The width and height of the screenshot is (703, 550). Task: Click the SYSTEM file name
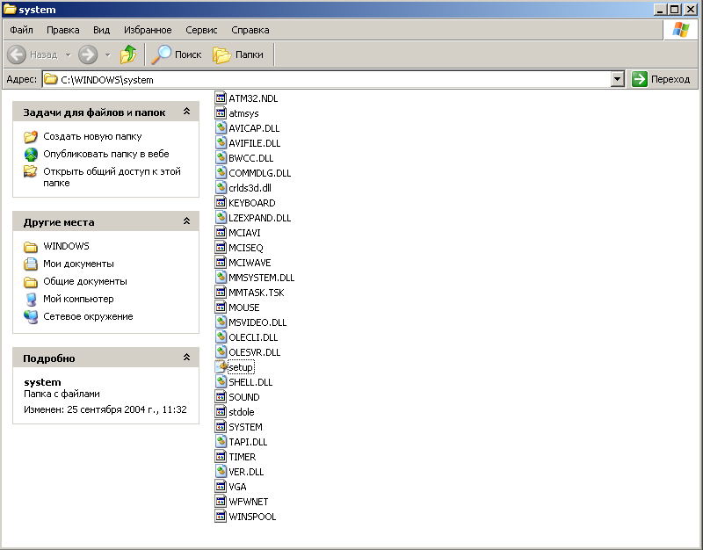tap(245, 427)
